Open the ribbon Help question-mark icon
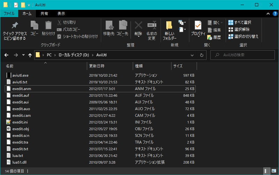This screenshot has height=175, width=279. tap(275, 14)
